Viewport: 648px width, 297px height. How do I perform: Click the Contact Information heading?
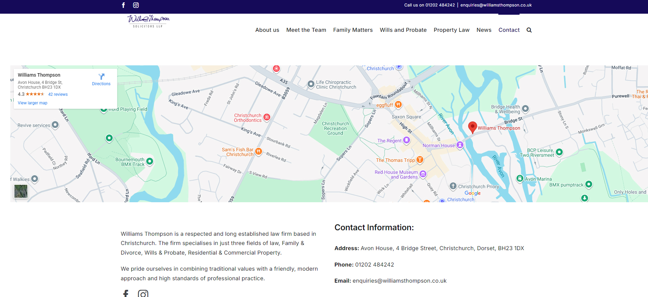click(x=374, y=228)
